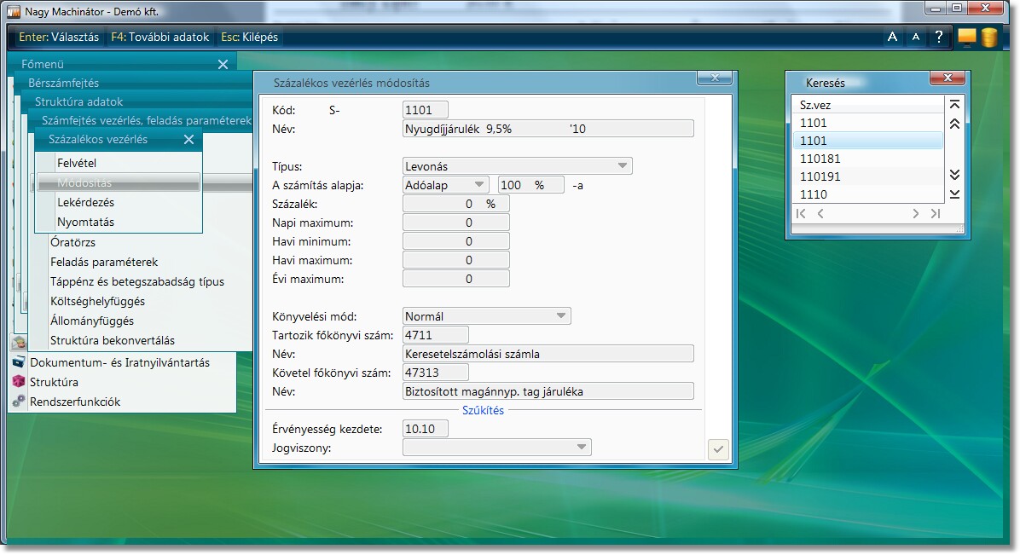Choose Nyomtatás in the menu

(x=85, y=223)
